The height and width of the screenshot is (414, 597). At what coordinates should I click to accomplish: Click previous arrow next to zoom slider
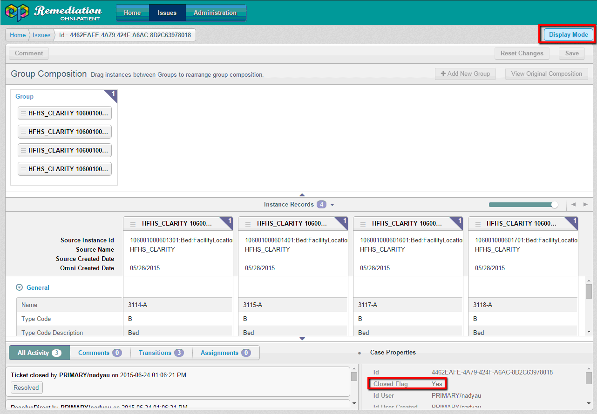(x=573, y=205)
